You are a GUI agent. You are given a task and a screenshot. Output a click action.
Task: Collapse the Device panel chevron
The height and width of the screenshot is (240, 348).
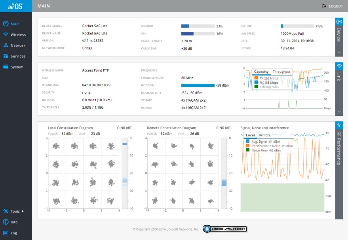pyautogui.click(x=339, y=53)
